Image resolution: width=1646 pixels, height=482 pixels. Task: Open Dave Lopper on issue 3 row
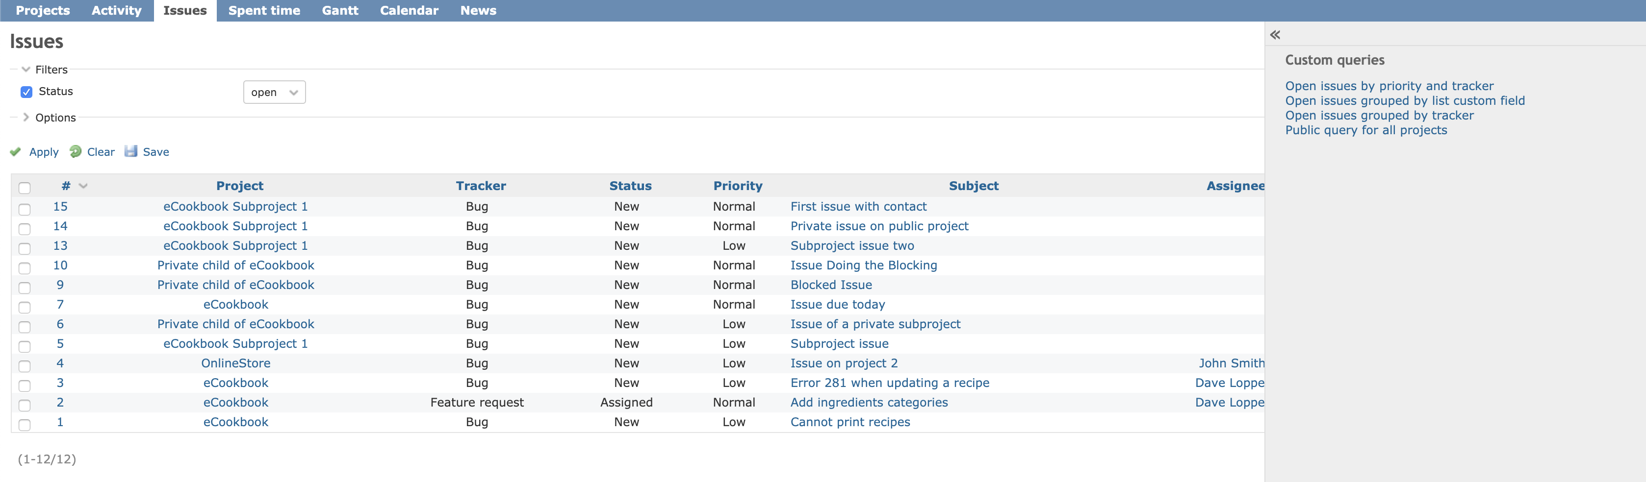click(x=1230, y=383)
